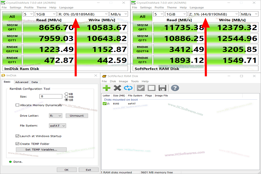Expand the File System exFAT dropdown
This screenshot has height=174, width=261.
(x=57, y=125)
